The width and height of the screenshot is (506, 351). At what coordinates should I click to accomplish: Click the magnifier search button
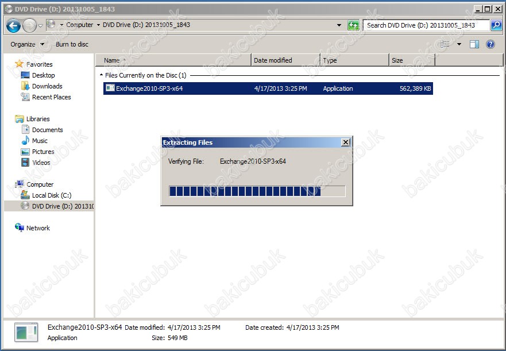[496, 25]
